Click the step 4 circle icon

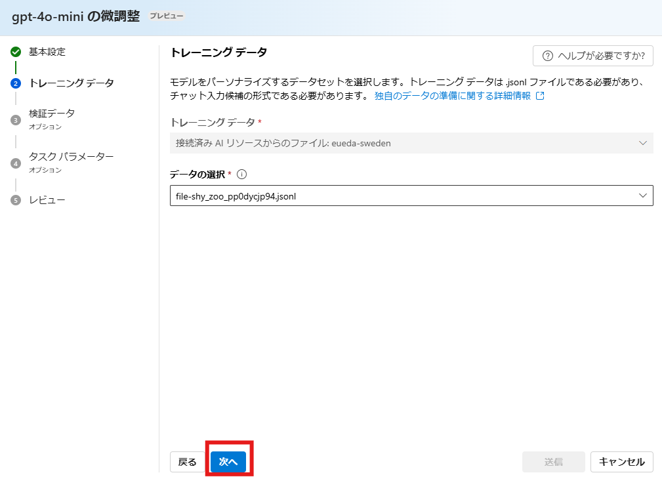16,163
